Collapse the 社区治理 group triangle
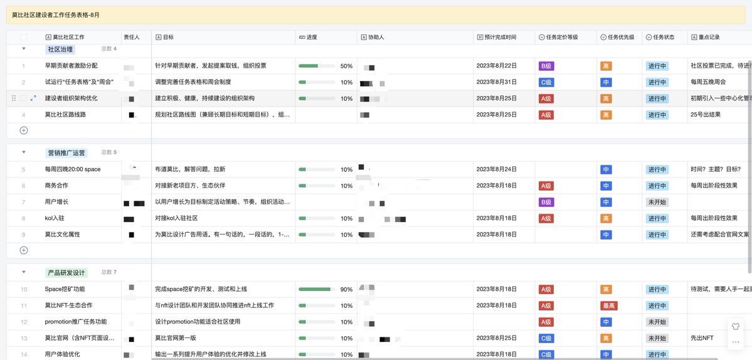Image resolution: width=752 pixels, height=360 pixels. point(23,48)
